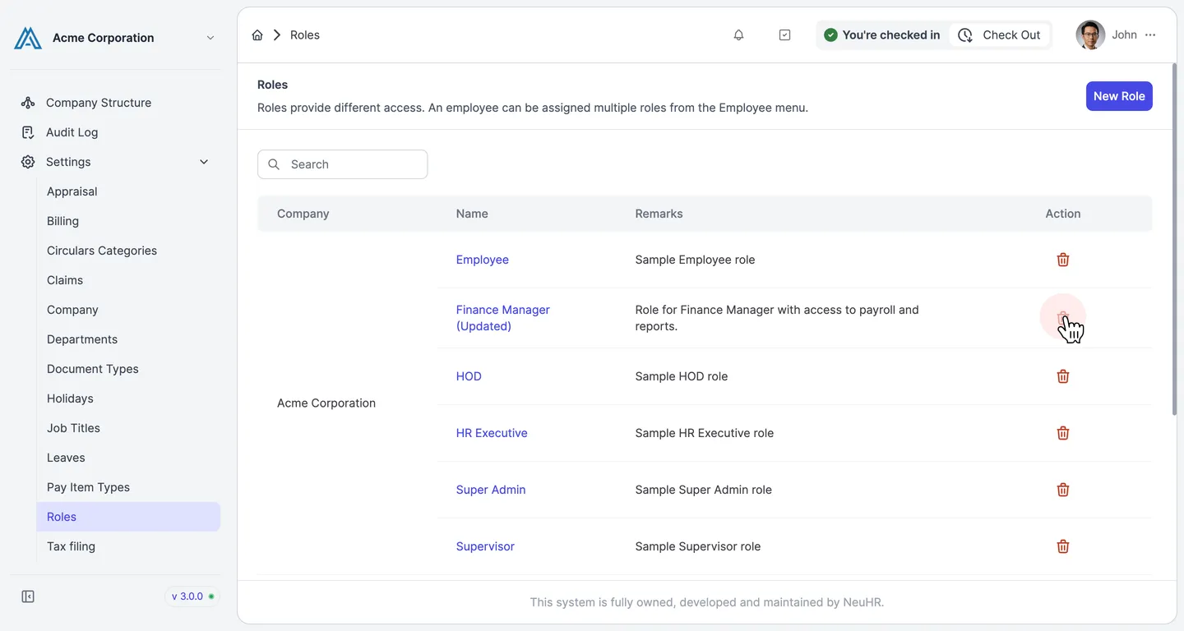
Task: Collapse the Settings menu chevron
Action: (204, 162)
